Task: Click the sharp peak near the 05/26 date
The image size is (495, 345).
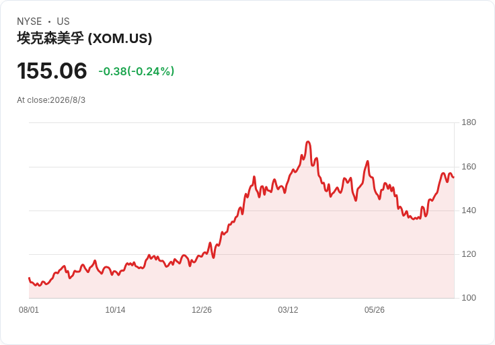Action: (368, 161)
